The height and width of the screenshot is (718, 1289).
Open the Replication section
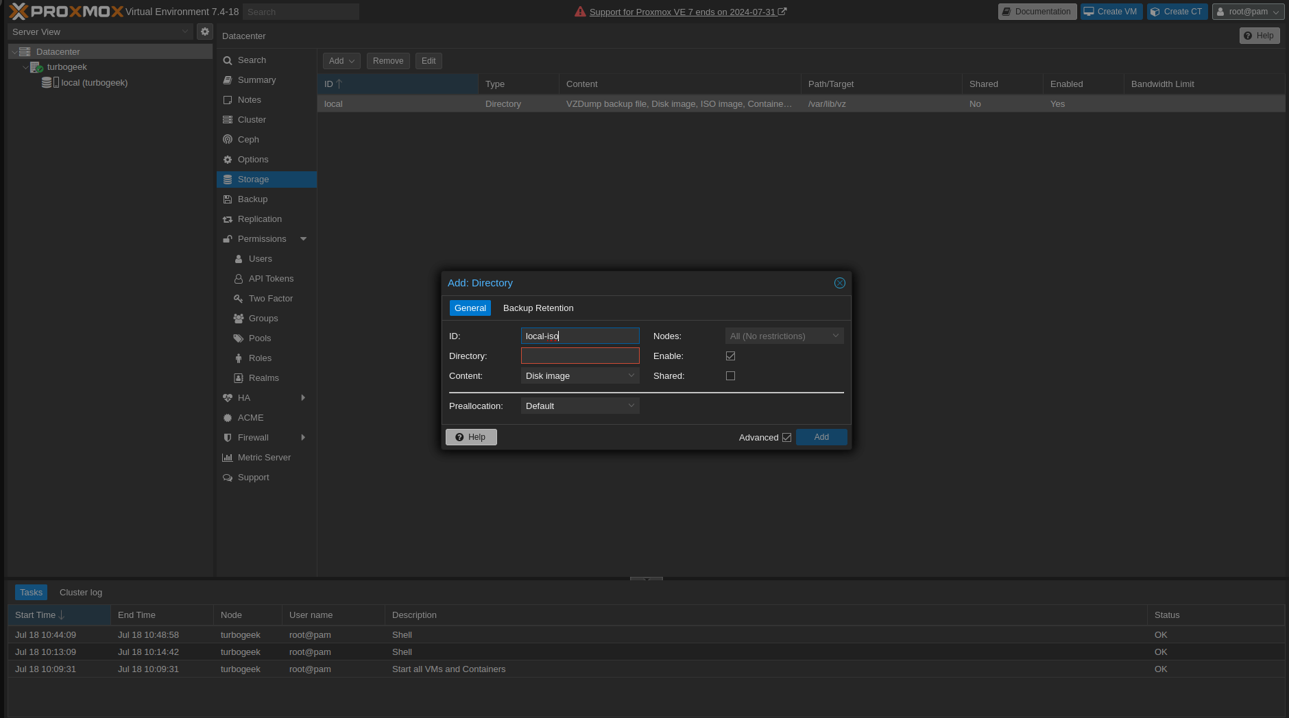259,219
